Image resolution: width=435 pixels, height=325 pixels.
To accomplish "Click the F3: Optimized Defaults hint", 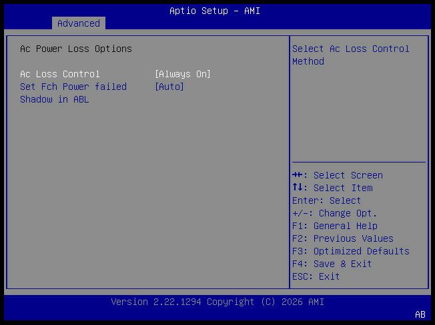I will point(351,251).
